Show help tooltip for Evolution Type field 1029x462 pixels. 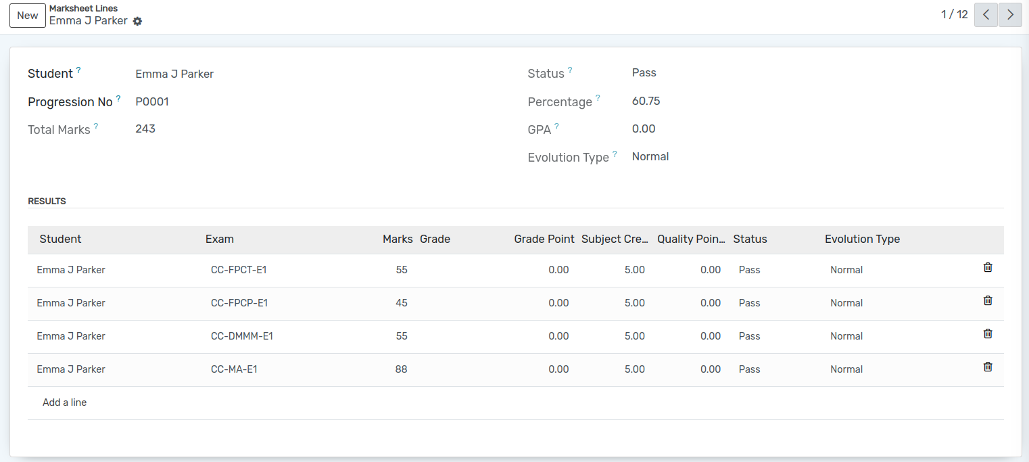615,154
